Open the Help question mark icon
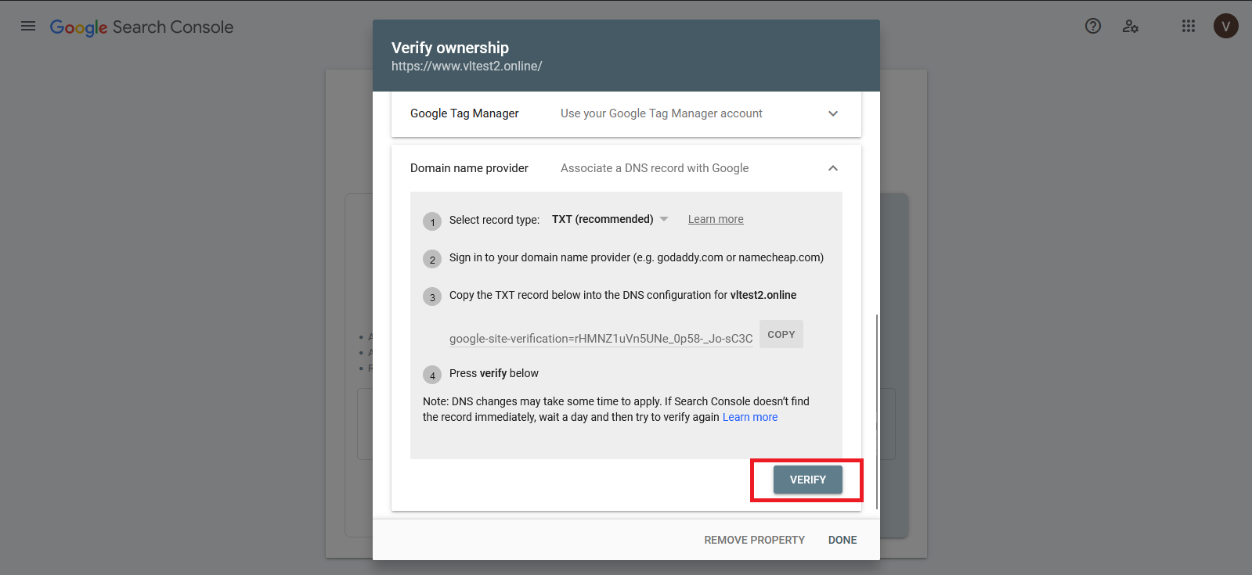The width and height of the screenshot is (1252, 575). coord(1093,26)
